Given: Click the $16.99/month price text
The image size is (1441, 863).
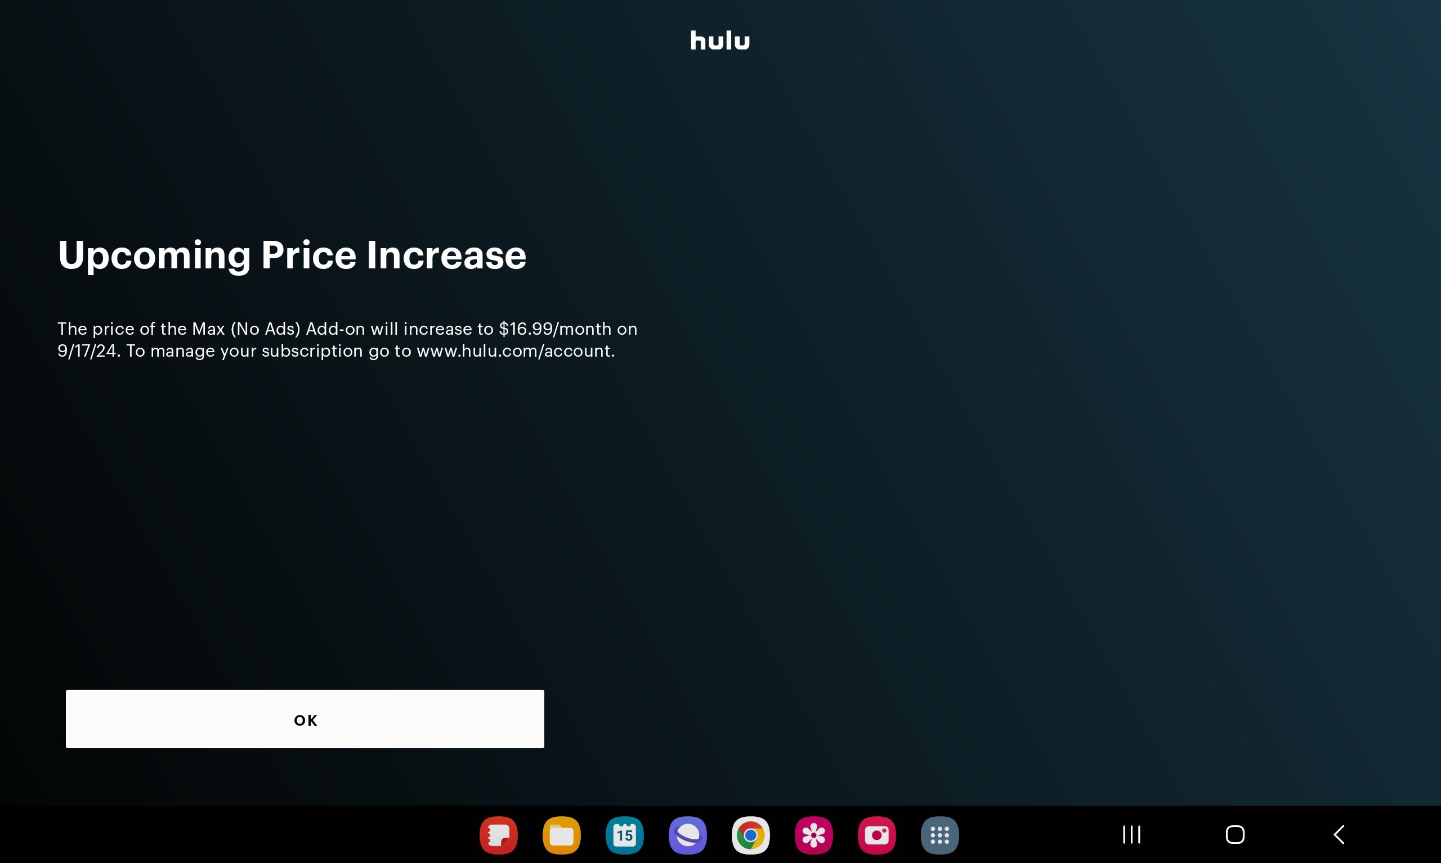Looking at the screenshot, I should pos(555,329).
